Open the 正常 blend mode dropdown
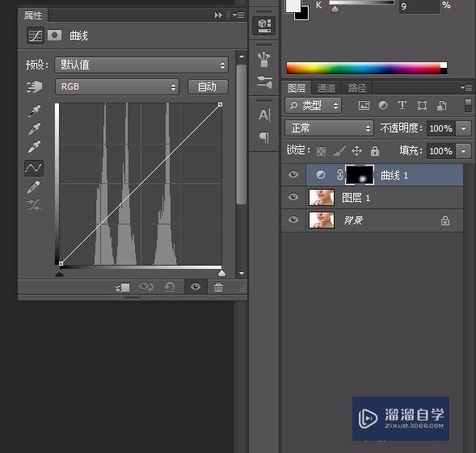The image size is (476, 453). [x=329, y=128]
